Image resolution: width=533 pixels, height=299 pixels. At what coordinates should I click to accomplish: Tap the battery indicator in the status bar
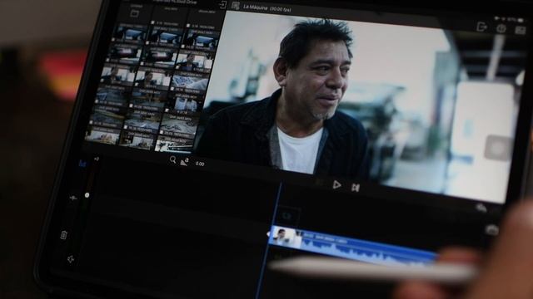pos(520,20)
